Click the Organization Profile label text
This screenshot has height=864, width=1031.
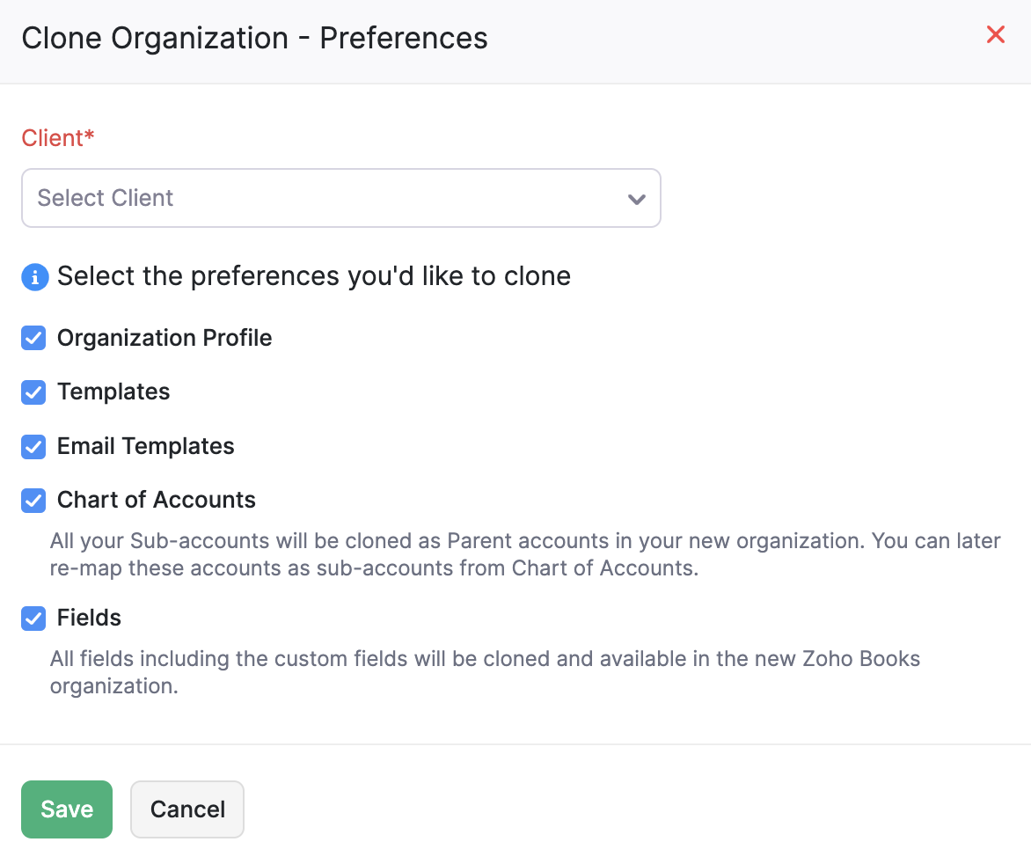pyautogui.click(x=164, y=338)
